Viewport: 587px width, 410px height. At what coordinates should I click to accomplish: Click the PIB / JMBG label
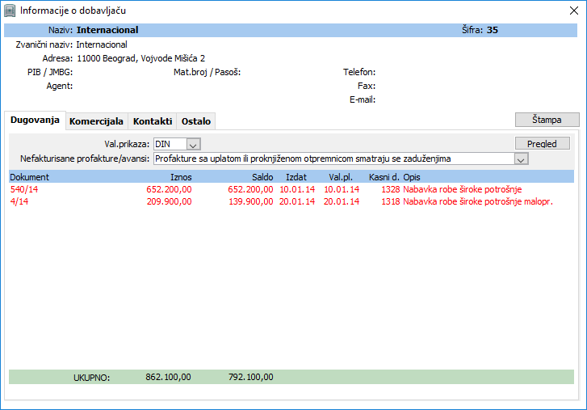tap(50, 72)
